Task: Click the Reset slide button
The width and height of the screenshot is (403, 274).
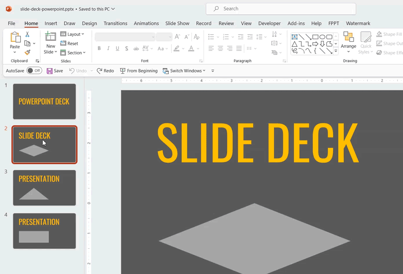Action: pyautogui.click(x=69, y=43)
